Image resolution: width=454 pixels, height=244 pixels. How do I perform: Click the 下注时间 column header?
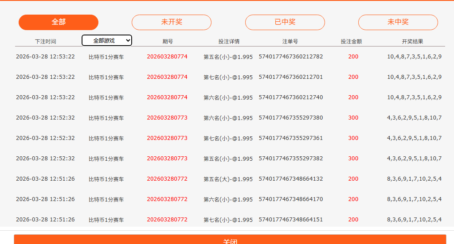[45, 41]
